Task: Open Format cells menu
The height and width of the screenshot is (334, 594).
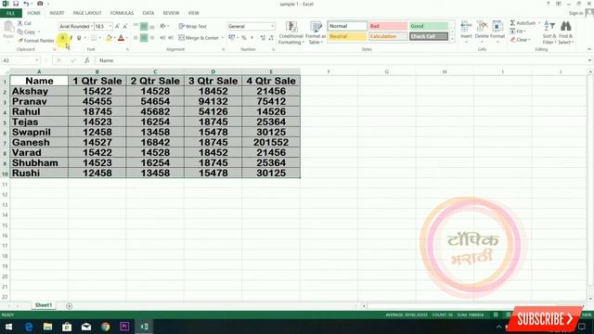Action: [x=497, y=31]
